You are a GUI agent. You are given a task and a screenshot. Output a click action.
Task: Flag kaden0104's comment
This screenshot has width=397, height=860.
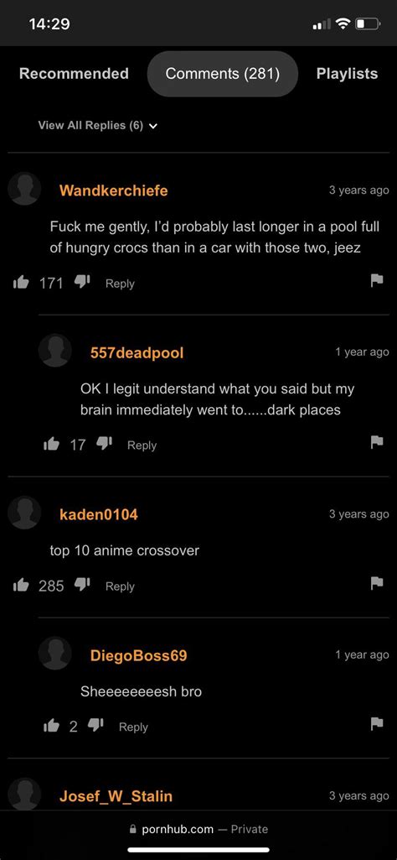pos(376,583)
